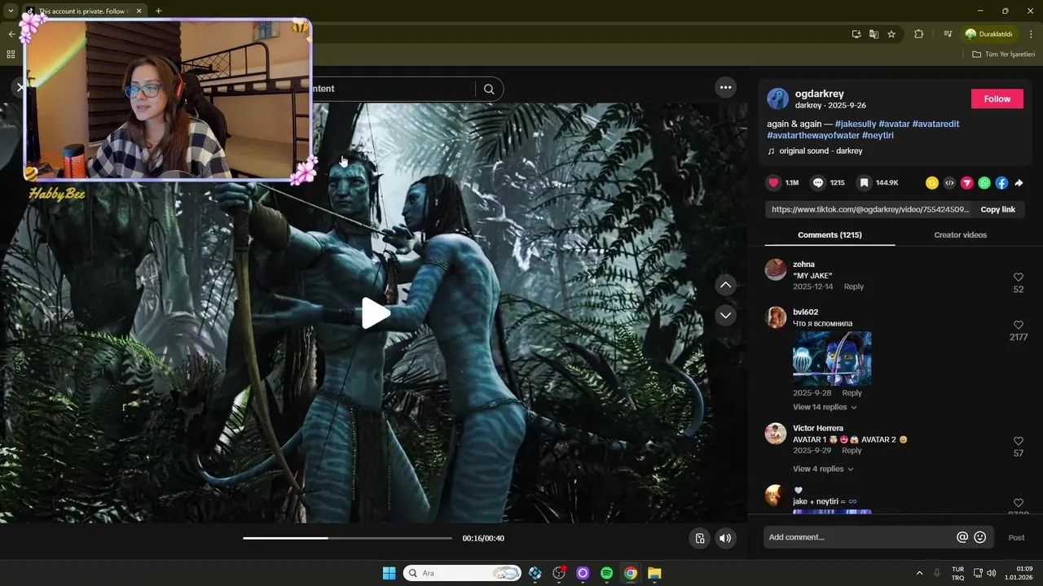Image resolution: width=1043 pixels, height=586 pixels.
Task: Open the Duraklatıldı profile button
Action: pyautogui.click(x=989, y=34)
